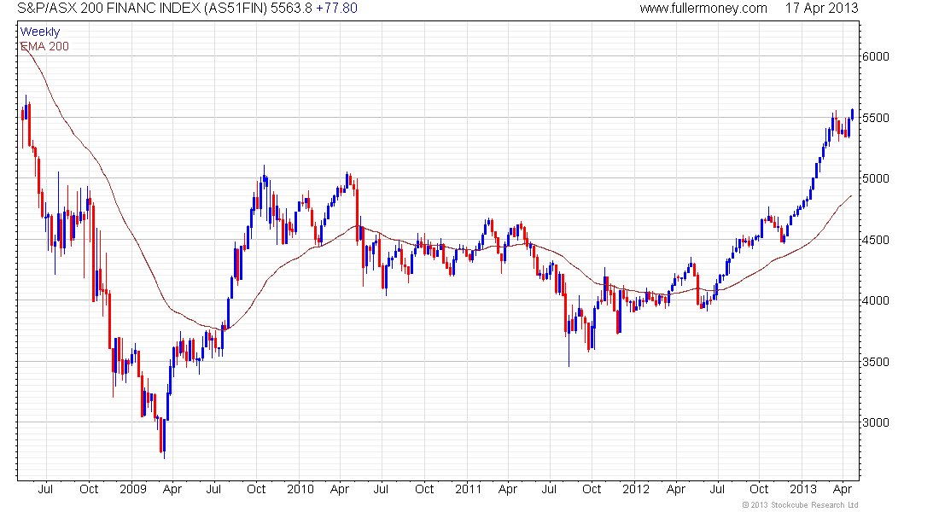
Task: Click the 3000 price axis label
Action: 876,422
